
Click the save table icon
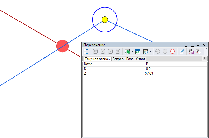point(191,51)
